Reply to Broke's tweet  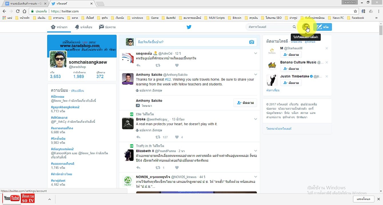point(138,137)
